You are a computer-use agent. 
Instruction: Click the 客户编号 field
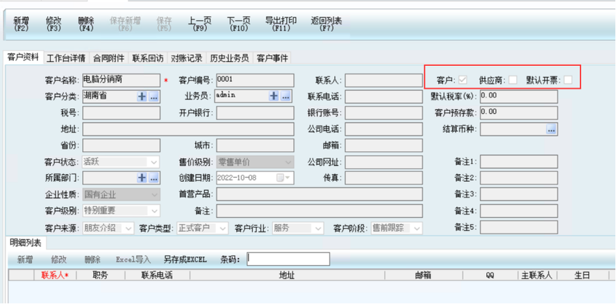[255, 80]
